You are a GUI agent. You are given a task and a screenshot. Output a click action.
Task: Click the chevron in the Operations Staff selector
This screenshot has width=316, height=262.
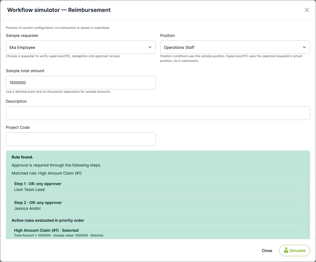(x=304, y=47)
